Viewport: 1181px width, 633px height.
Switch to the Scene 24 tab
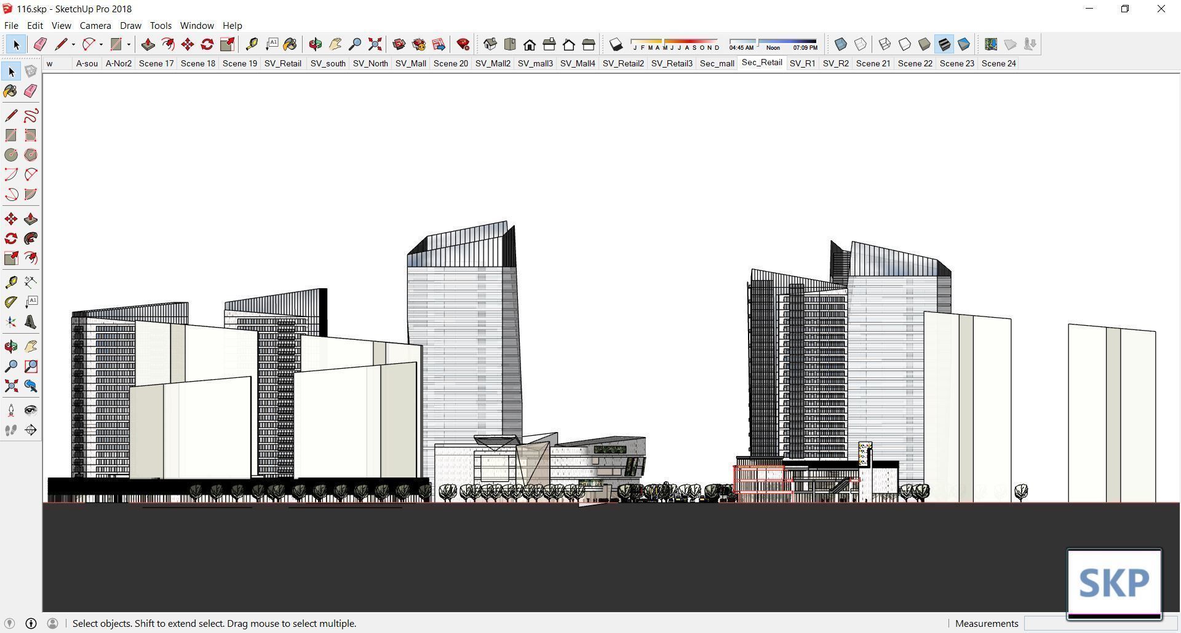(999, 63)
